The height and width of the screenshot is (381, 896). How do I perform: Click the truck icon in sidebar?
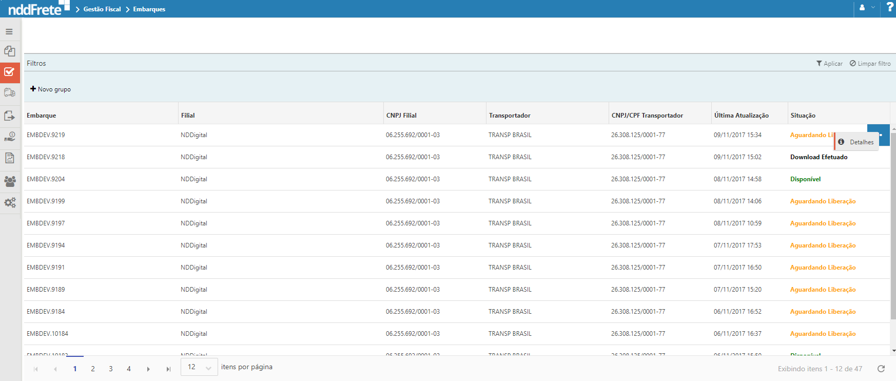pyautogui.click(x=9, y=93)
